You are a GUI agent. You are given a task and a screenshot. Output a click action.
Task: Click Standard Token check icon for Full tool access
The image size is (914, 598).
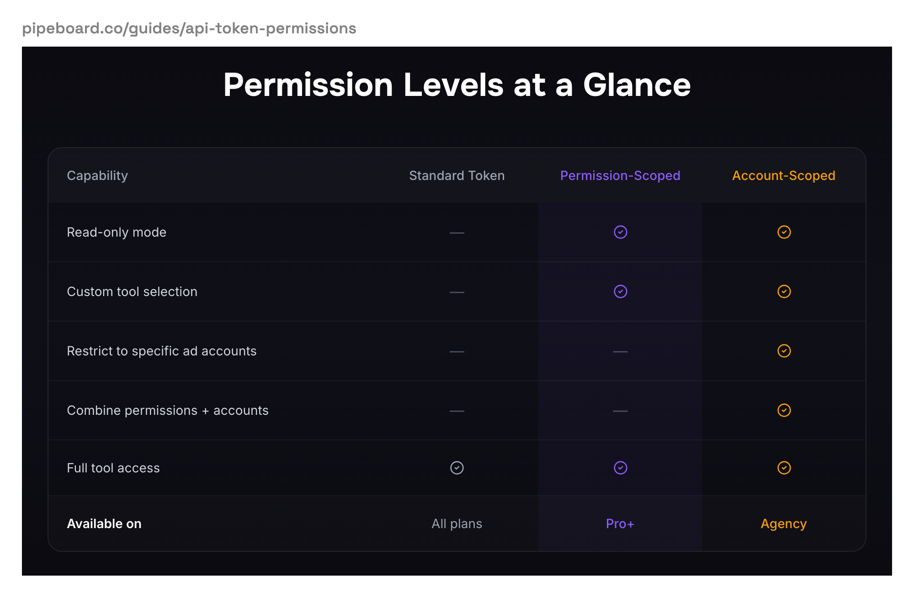[x=457, y=468]
